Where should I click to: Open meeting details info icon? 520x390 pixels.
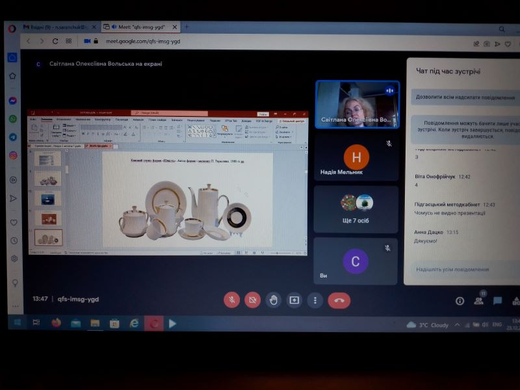coord(460,301)
